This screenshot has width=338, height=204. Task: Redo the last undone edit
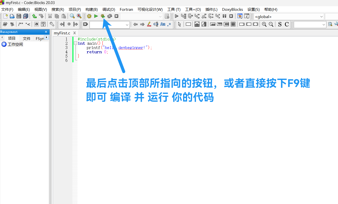coord(41,16)
